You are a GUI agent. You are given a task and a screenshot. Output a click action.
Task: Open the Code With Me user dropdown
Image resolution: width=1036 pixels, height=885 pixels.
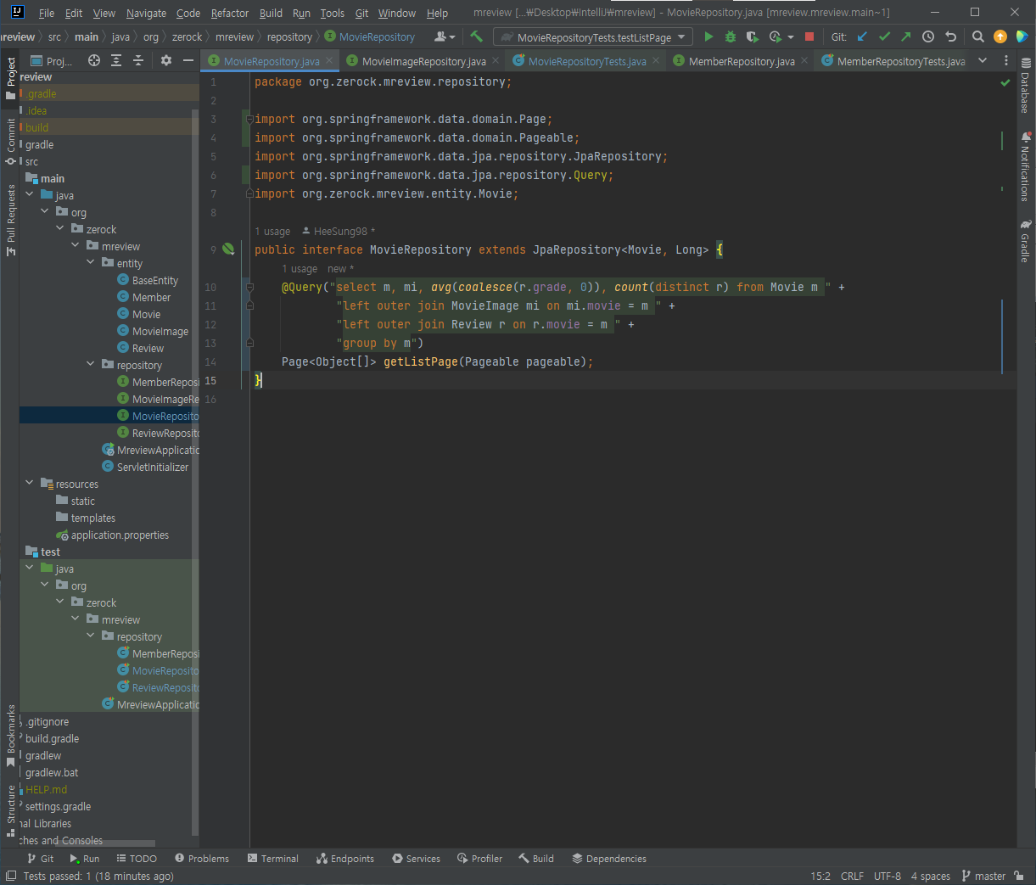click(x=445, y=36)
